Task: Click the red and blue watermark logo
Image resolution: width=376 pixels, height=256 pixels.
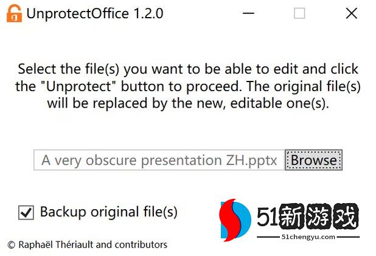Action: (235, 219)
